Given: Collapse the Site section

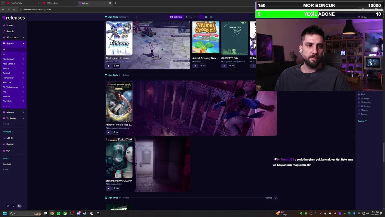Looking at the screenshot, I should [6, 159].
